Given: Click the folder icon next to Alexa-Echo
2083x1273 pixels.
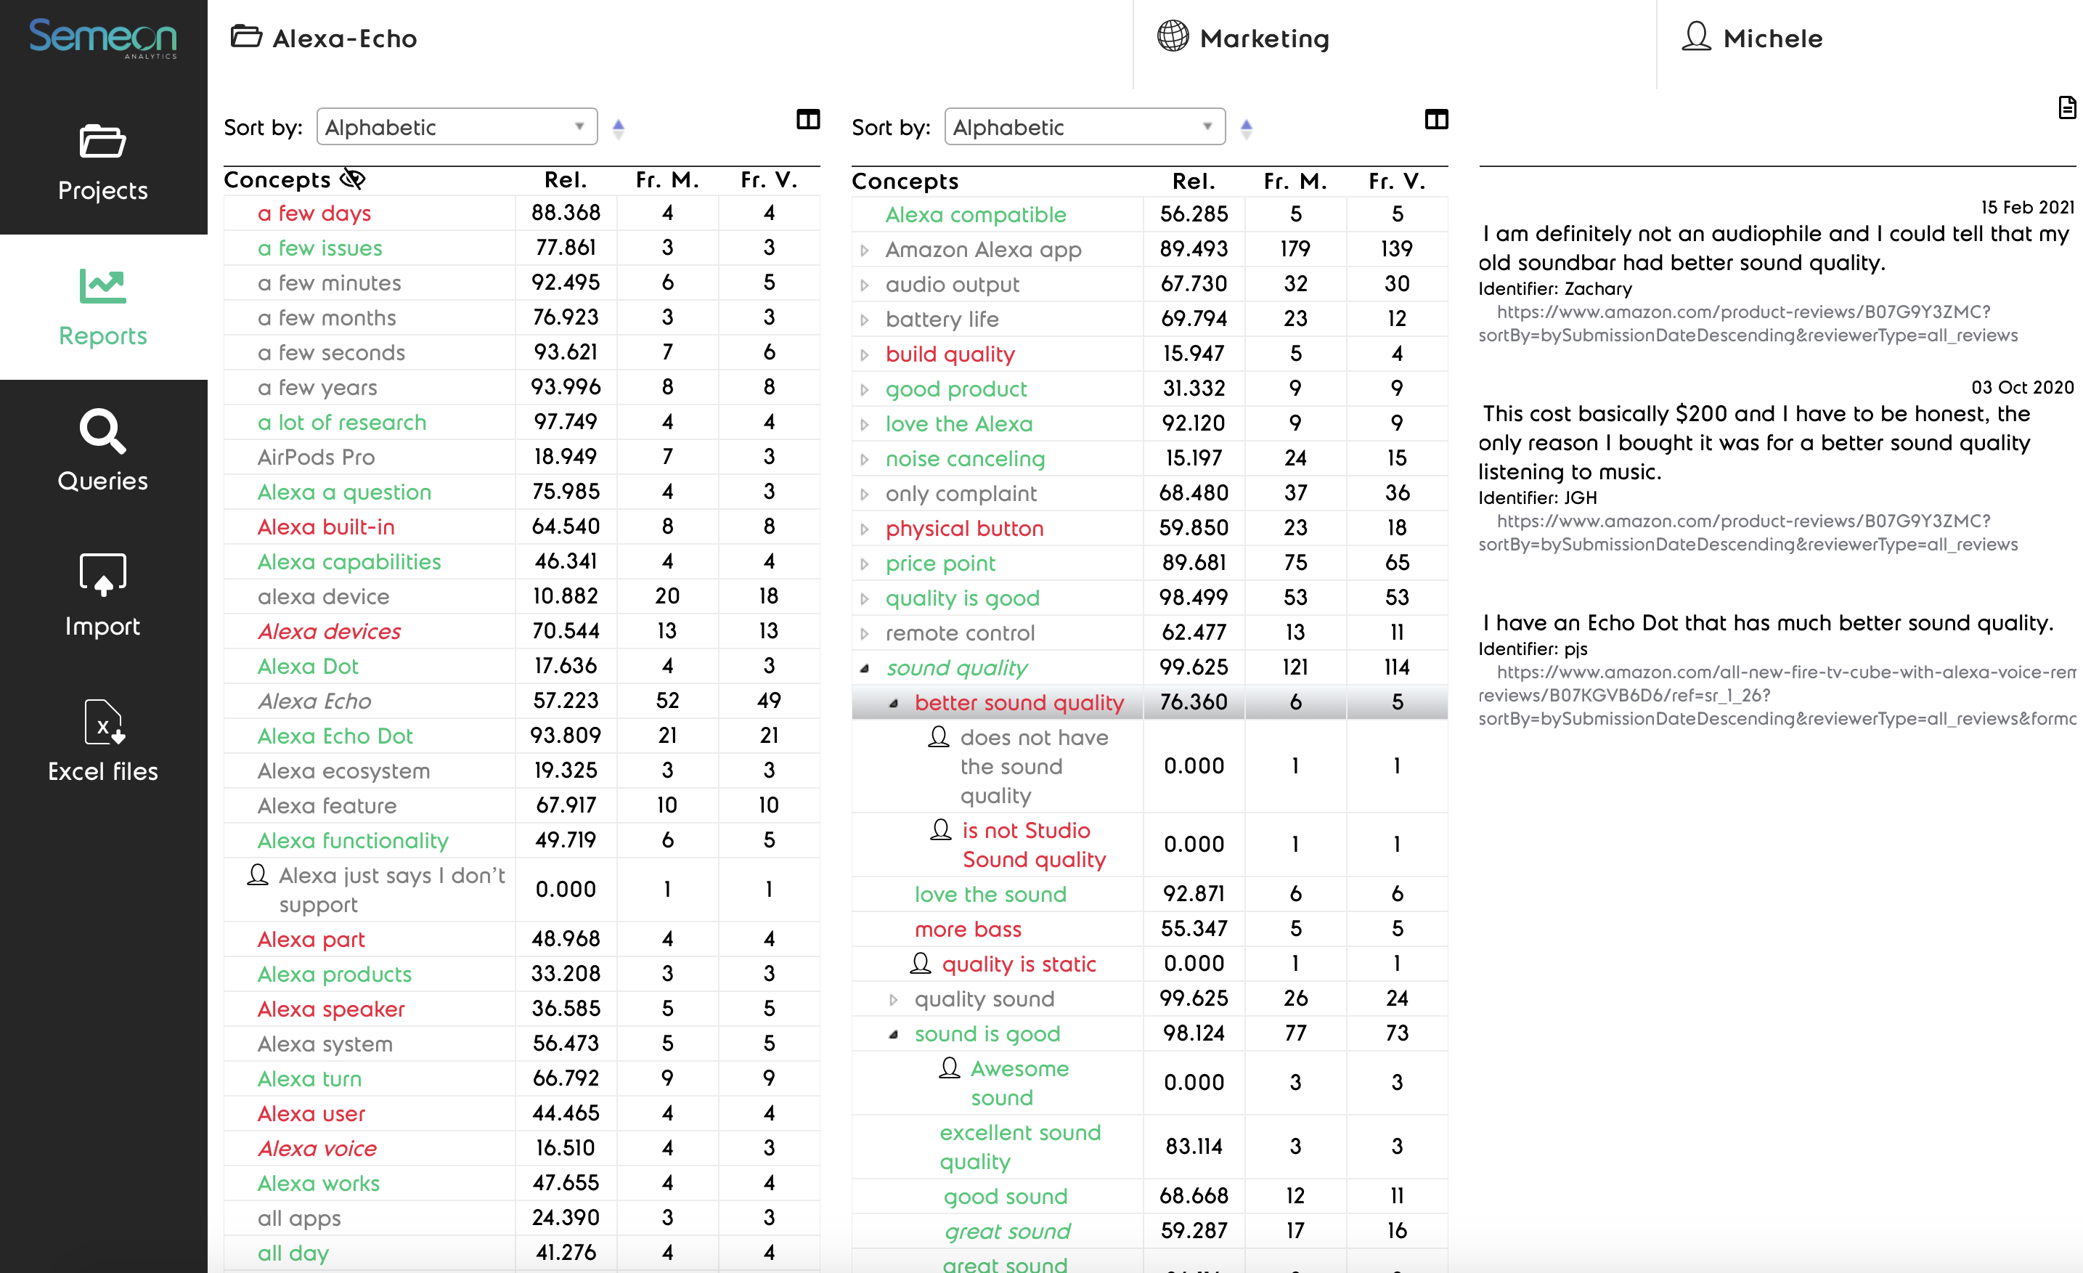Looking at the screenshot, I should 246,37.
